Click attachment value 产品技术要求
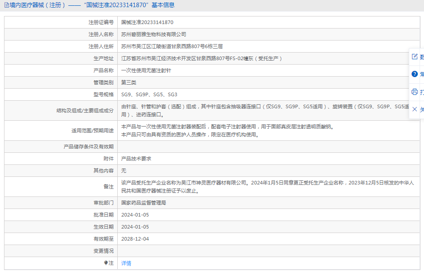 click(136, 159)
